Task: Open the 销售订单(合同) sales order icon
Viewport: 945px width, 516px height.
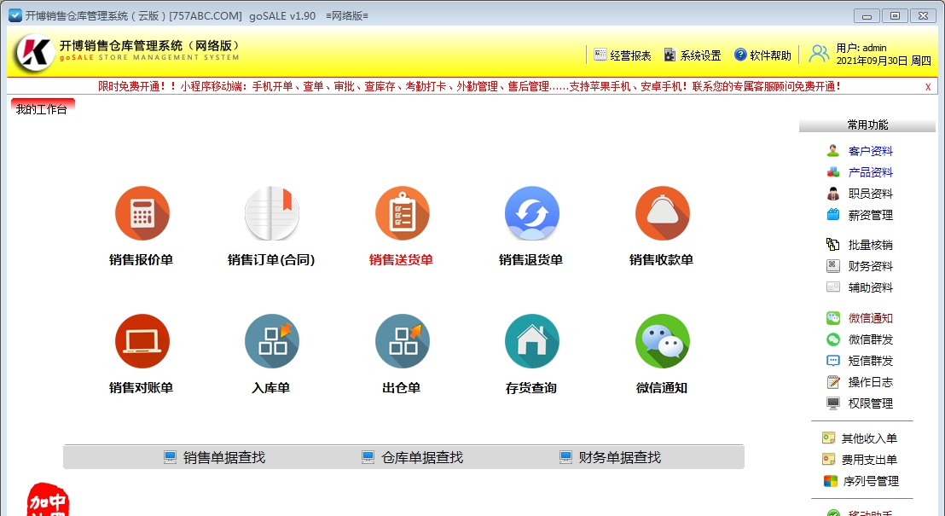Action: pyautogui.click(x=272, y=212)
